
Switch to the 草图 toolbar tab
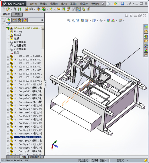[17, 14]
